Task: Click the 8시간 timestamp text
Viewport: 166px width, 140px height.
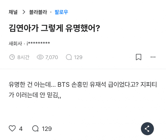Action: [x=23, y=57]
